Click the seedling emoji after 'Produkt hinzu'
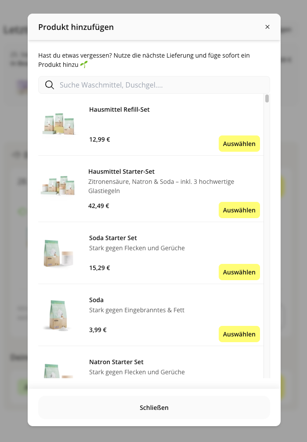The width and height of the screenshot is (307, 442). [84, 65]
